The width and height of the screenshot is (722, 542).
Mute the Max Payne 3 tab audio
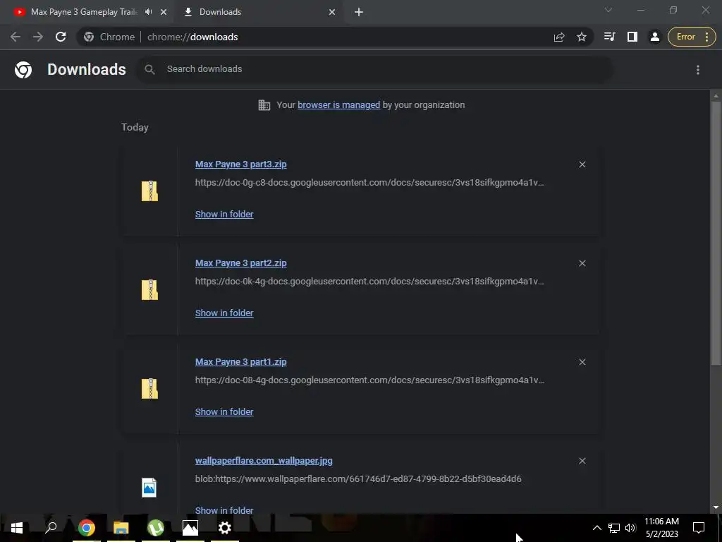148,12
